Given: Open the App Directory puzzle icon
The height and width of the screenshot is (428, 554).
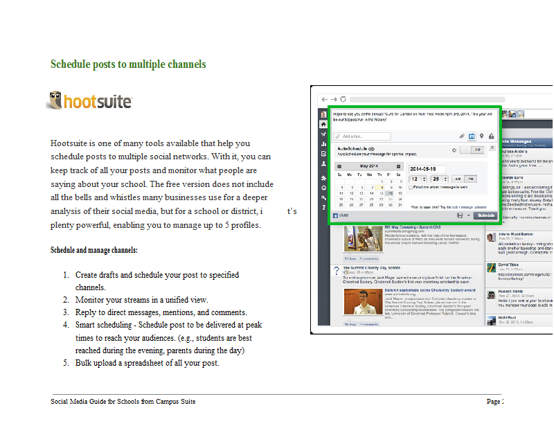Looking at the screenshot, I should click(323, 178).
